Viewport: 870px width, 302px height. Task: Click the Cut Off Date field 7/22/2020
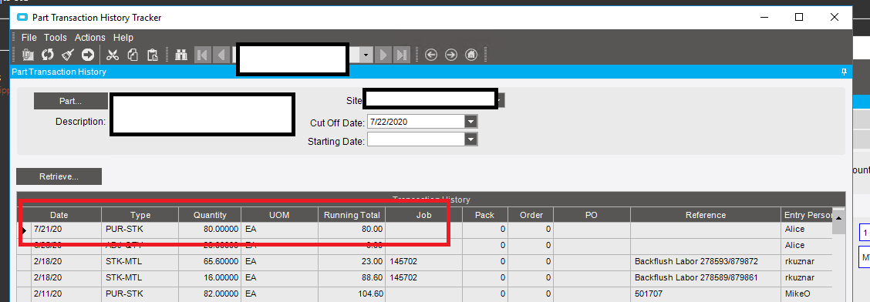[x=416, y=122]
